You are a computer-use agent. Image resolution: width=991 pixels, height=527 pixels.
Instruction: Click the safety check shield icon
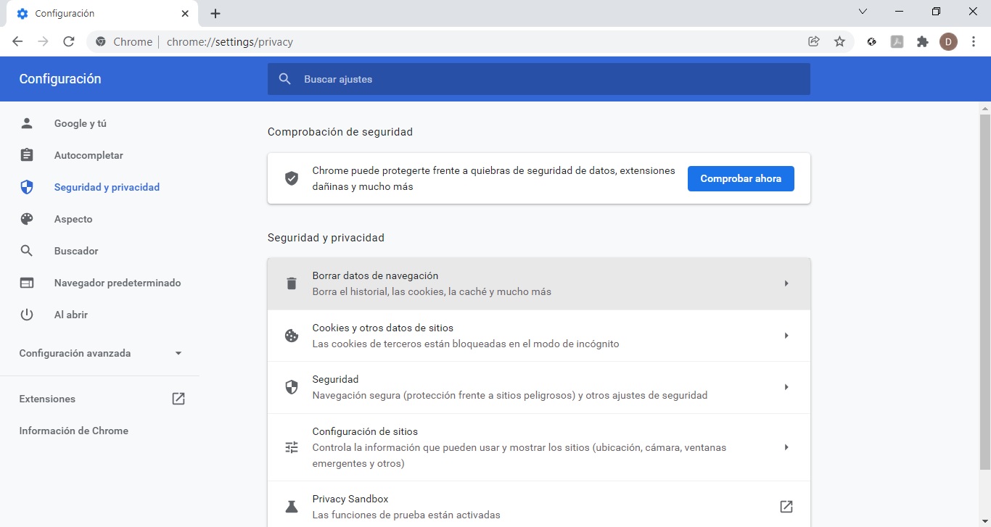(x=292, y=178)
